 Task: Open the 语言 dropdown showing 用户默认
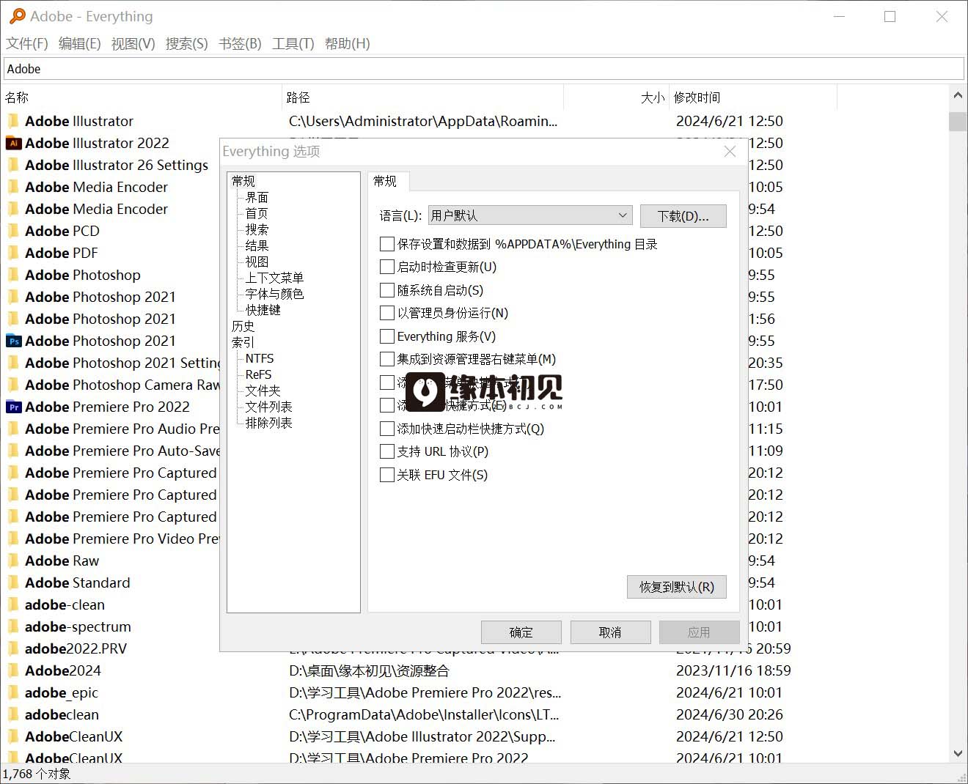[529, 215]
